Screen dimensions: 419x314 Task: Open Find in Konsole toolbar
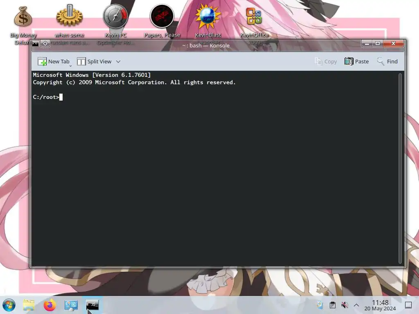click(x=387, y=61)
